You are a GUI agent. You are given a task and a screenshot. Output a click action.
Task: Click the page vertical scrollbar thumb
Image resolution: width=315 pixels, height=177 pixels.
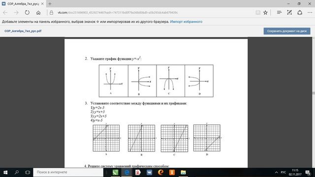coord(314,93)
